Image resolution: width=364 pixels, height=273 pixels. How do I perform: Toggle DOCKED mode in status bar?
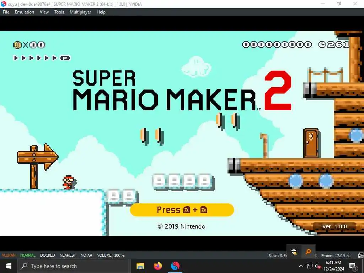(47, 255)
